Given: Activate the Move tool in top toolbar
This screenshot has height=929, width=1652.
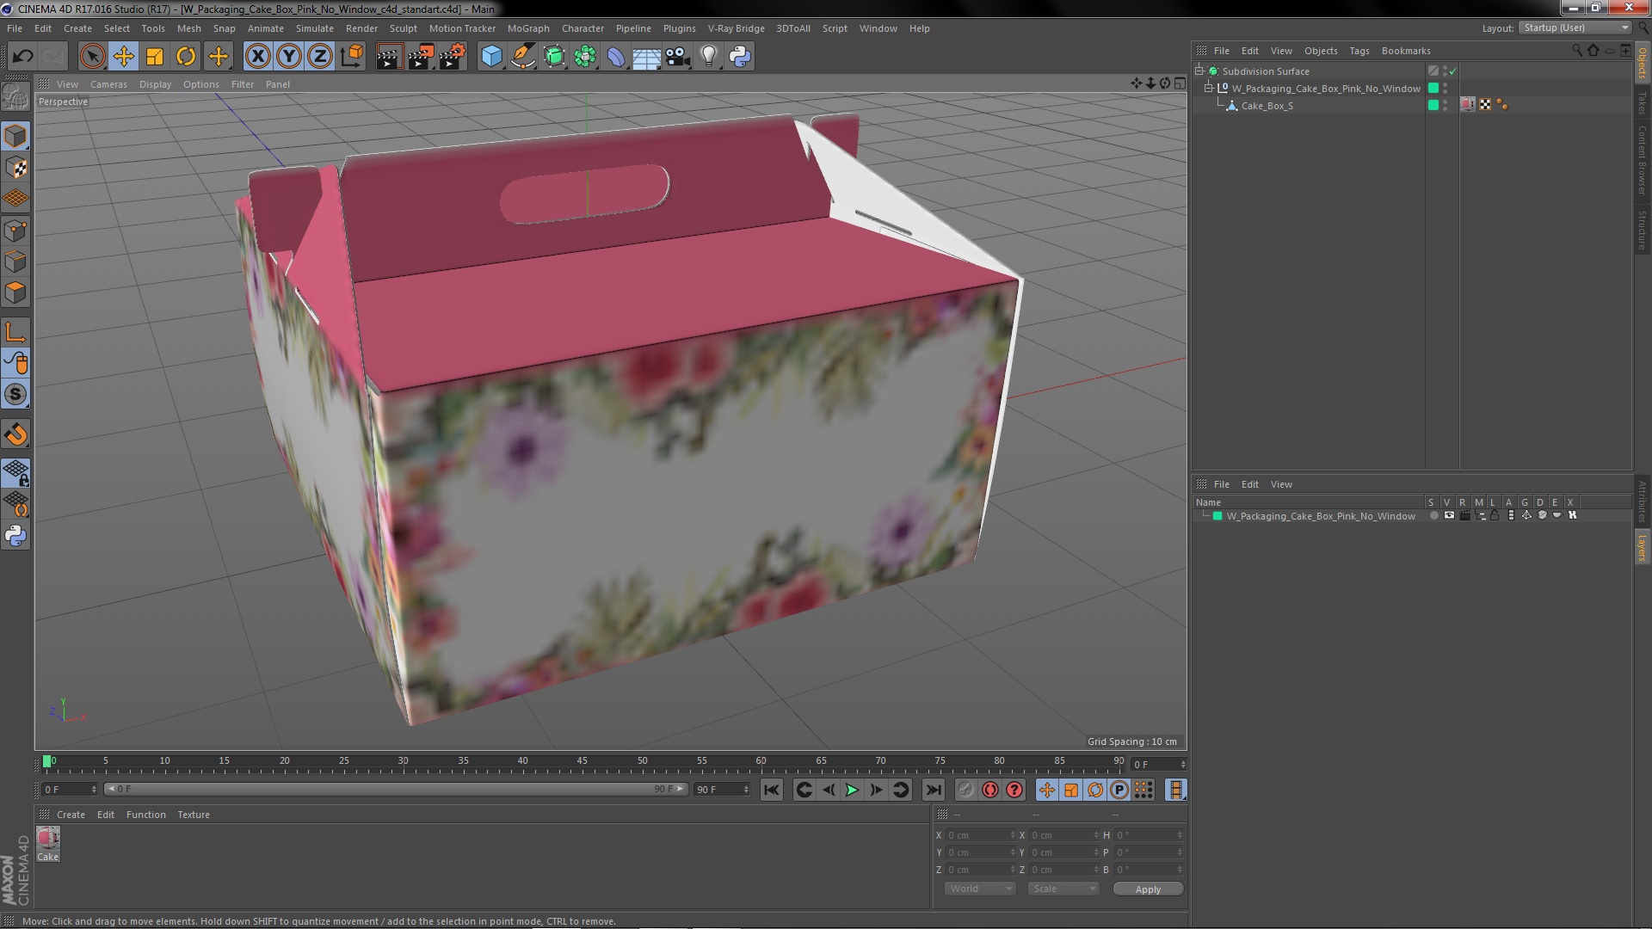Looking at the screenshot, I should coord(123,57).
